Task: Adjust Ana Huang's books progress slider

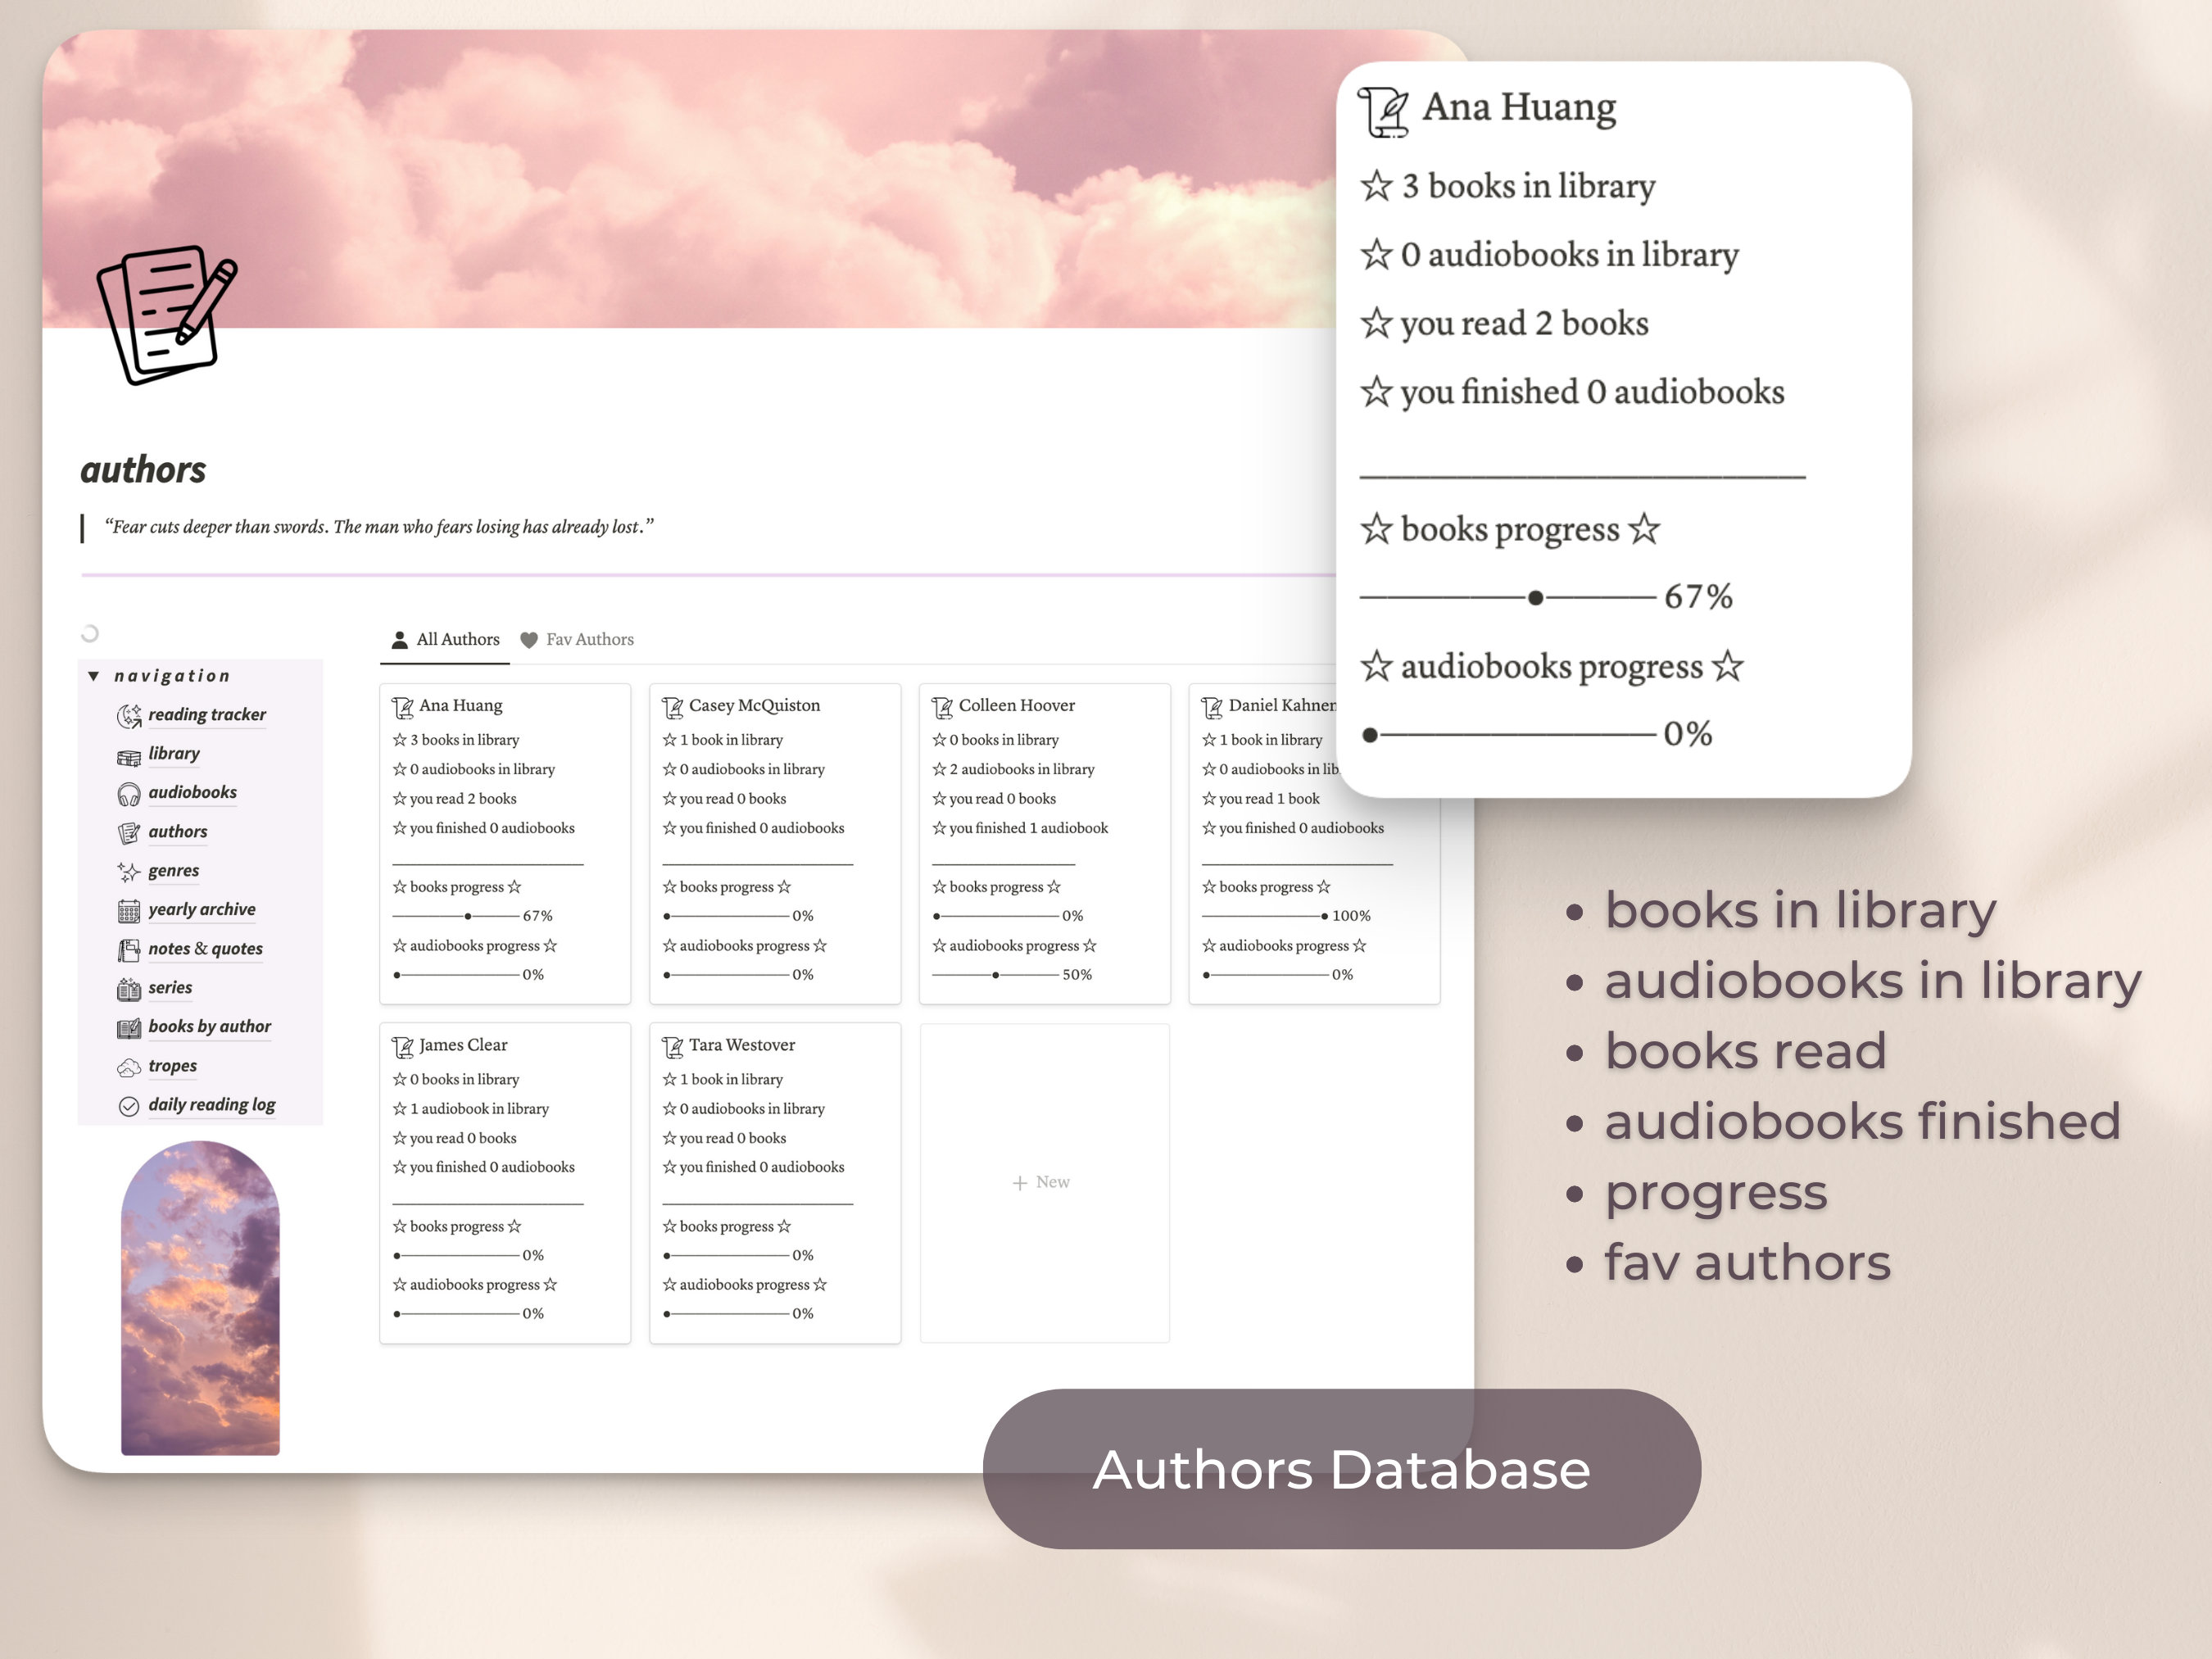Action: coord(469,915)
